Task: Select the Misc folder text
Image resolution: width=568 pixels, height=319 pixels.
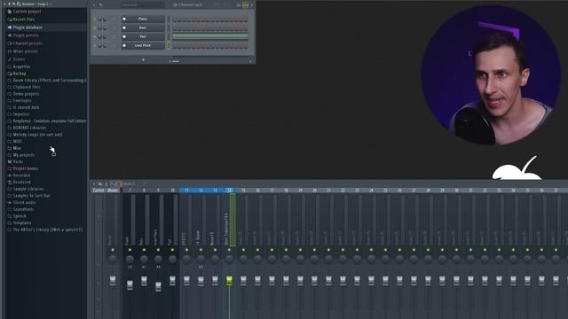Action: click(x=17, y=148)
